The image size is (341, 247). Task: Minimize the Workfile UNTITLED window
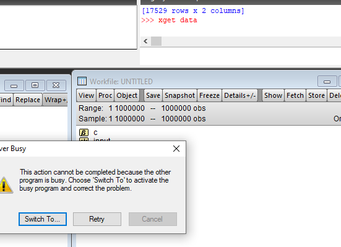[x=327, y=82]
